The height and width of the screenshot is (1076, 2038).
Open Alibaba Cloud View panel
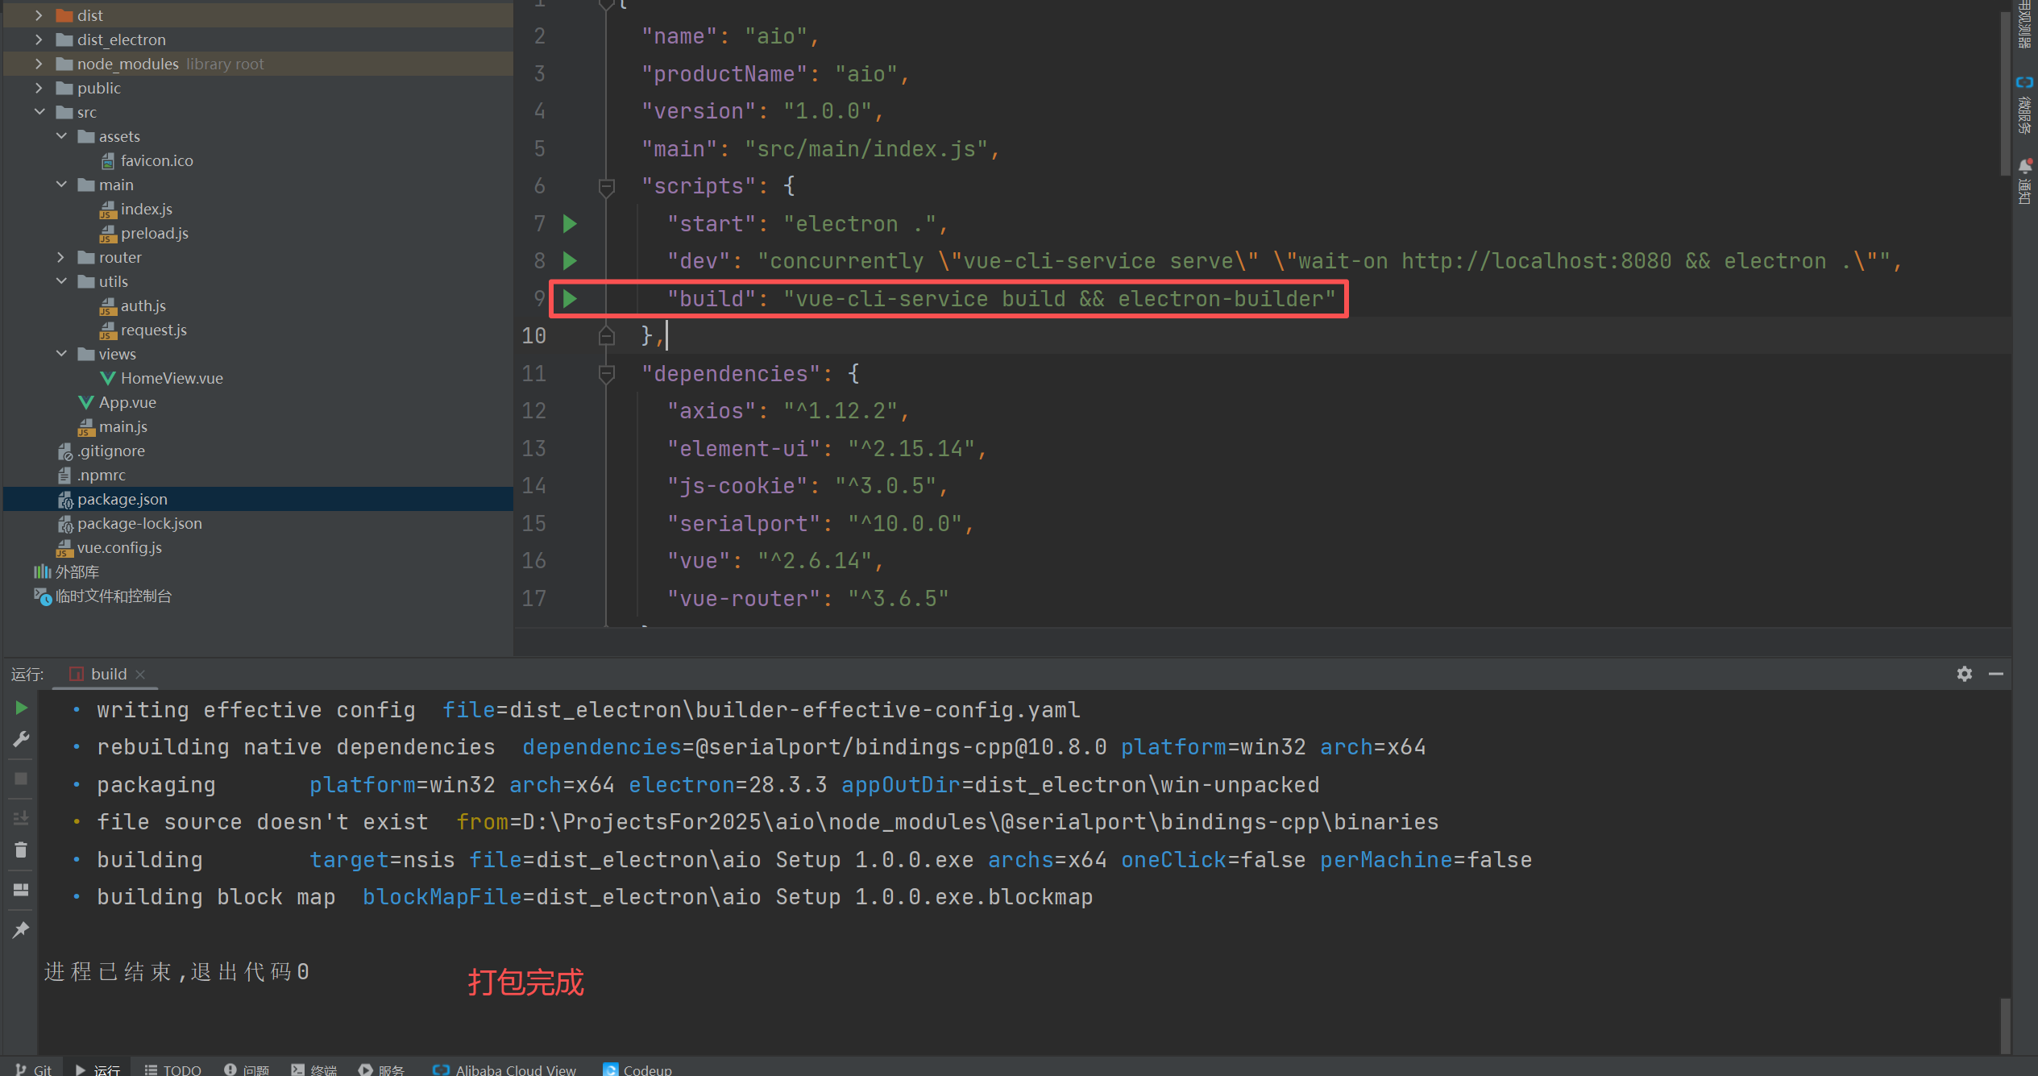(504, 1069)
